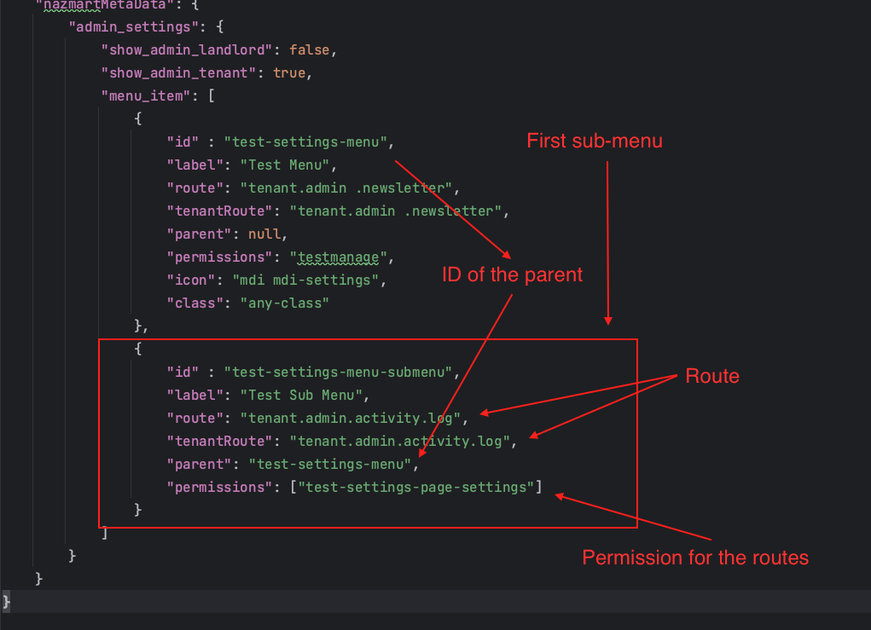This screenshot has width=871, height=630.
Task: Click the "class" key
Action: tap(195, 303)
